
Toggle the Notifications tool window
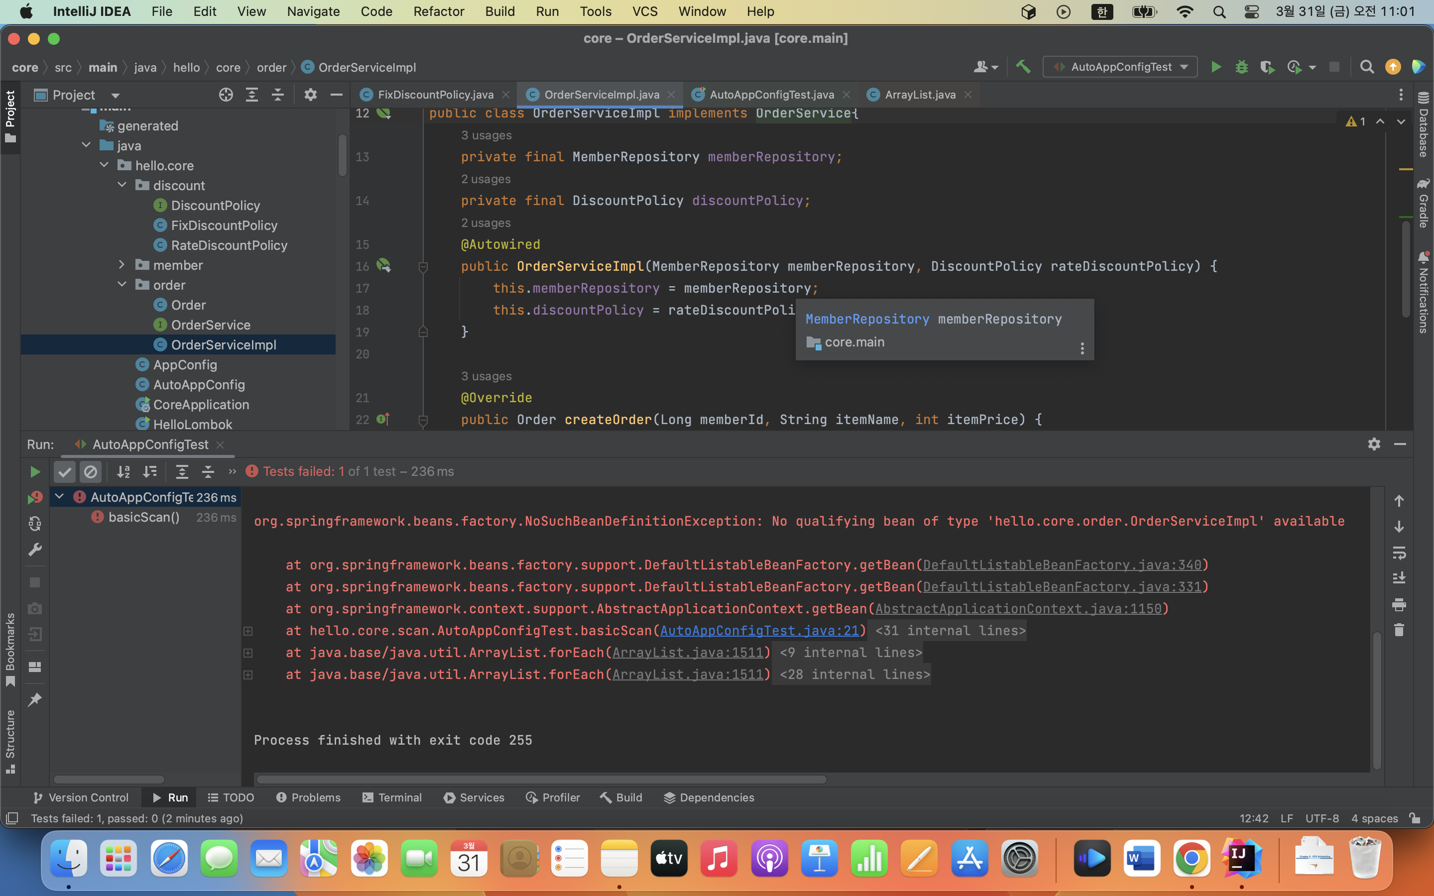click(1424, 292)
